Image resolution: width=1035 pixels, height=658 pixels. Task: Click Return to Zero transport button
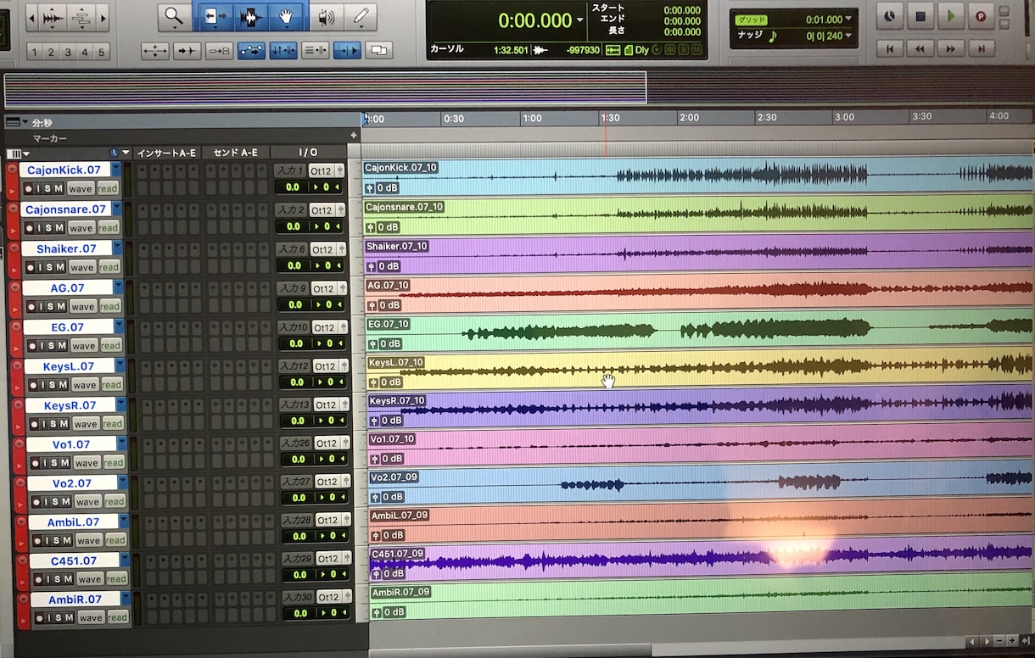click(889, 49)
